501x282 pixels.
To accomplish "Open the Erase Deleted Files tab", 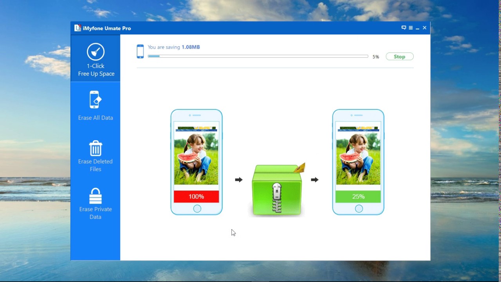I will pyautogui.click(x=96, y=156).
